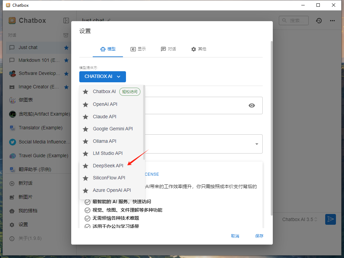Viewport: 344px width, 258px height.
Task: Click the 新图片 image icon
Action: 12,197
